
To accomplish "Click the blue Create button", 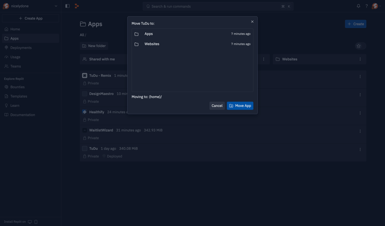I will [x=356, y=24].
